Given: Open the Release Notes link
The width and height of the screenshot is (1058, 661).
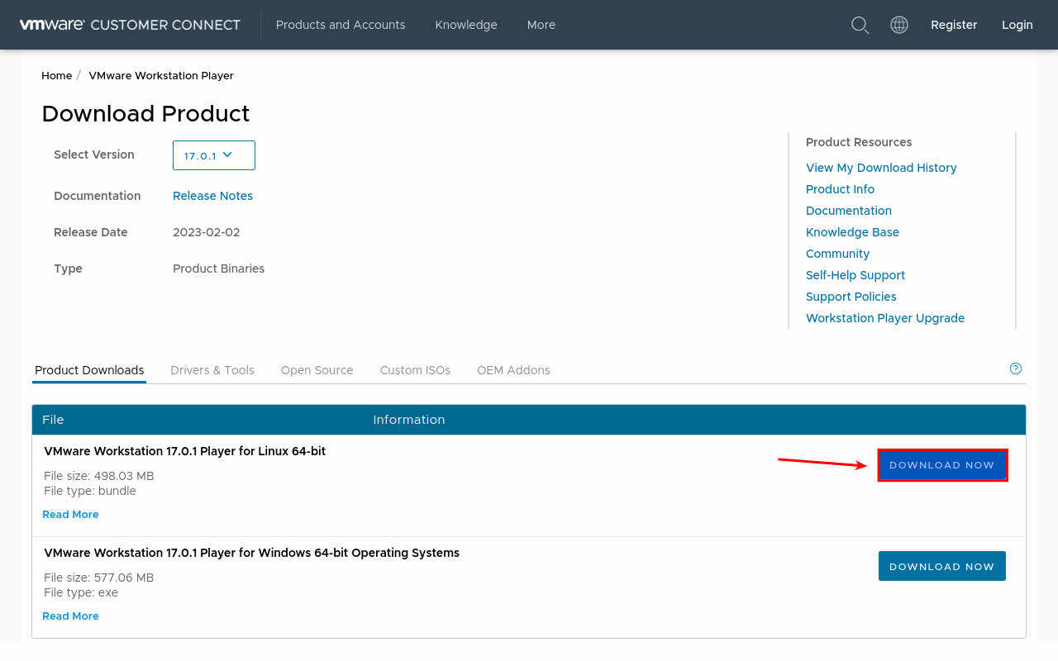Looking at the screenshot, I should coord(212,196).
